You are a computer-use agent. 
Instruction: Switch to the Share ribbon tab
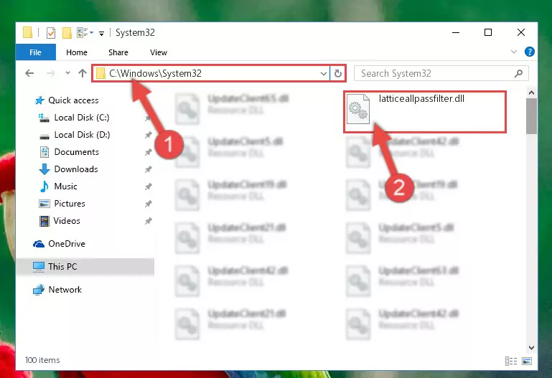coord(118,52)
